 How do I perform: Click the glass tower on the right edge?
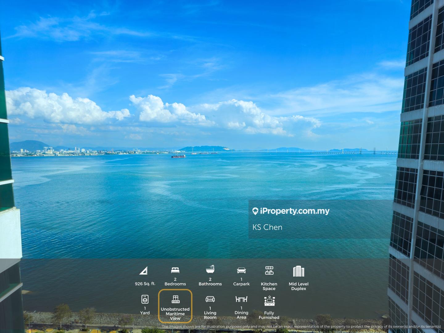(419, 154)
